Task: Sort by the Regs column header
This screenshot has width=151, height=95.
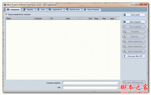Action: pos(96,18)
